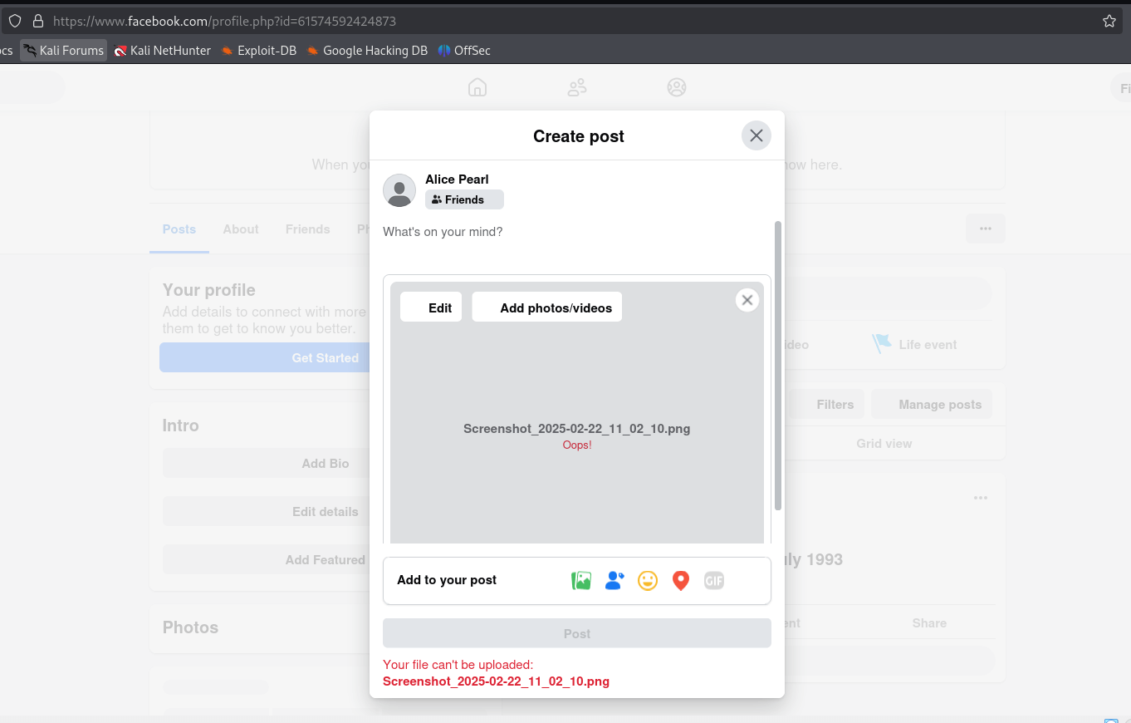Click the Edit button on the attachment
The width and height of the screenshot is (1131, 723).
click(431, 307)
